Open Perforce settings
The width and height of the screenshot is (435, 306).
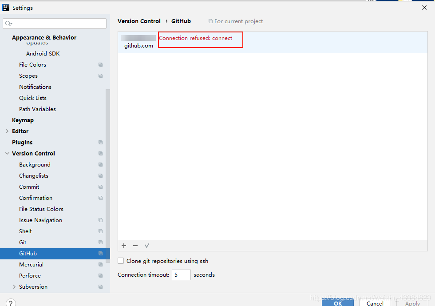pyautogui.click(x=30, y=276)
